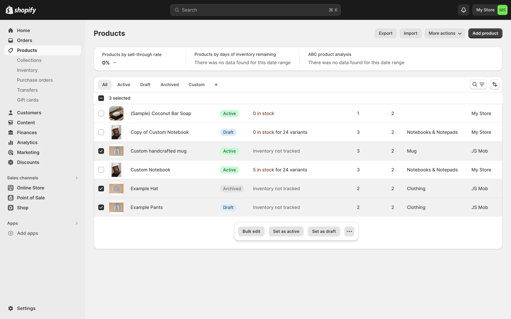The width and height of the screenshot is (511, 319).
Task: Switch to the Draft tab
Action: tap(145, 85)
